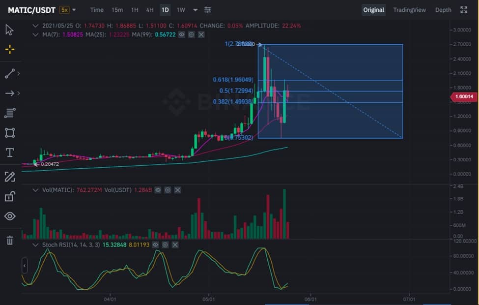
Task: Remove the MA indicator
Action: [201, 34]
